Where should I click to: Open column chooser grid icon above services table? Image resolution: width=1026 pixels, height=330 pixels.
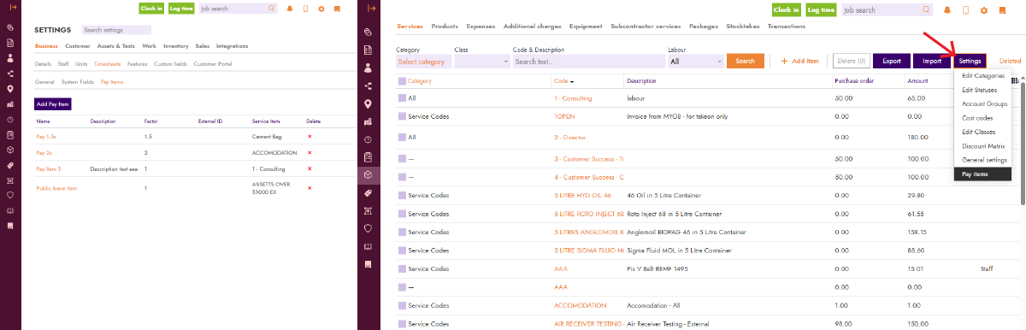tap(1014, 81)
